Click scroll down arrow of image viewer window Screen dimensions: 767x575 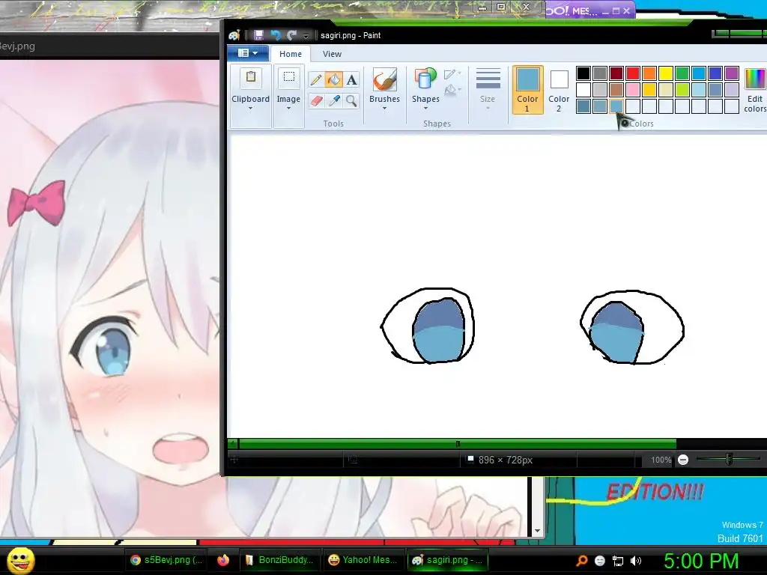pyautogui.click(x=537, y=531)
